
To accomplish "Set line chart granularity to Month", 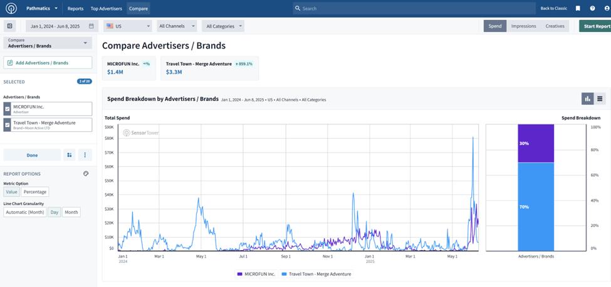I will (71, 212).
